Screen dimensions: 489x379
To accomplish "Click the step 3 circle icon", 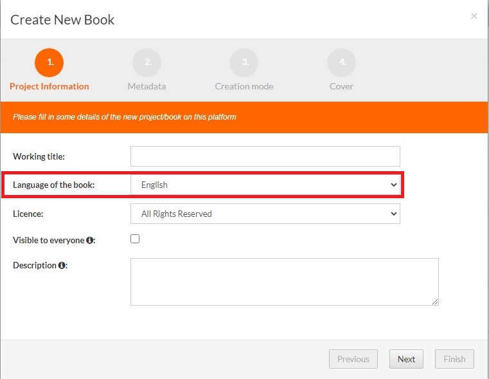I will click(x=244, y=62).
